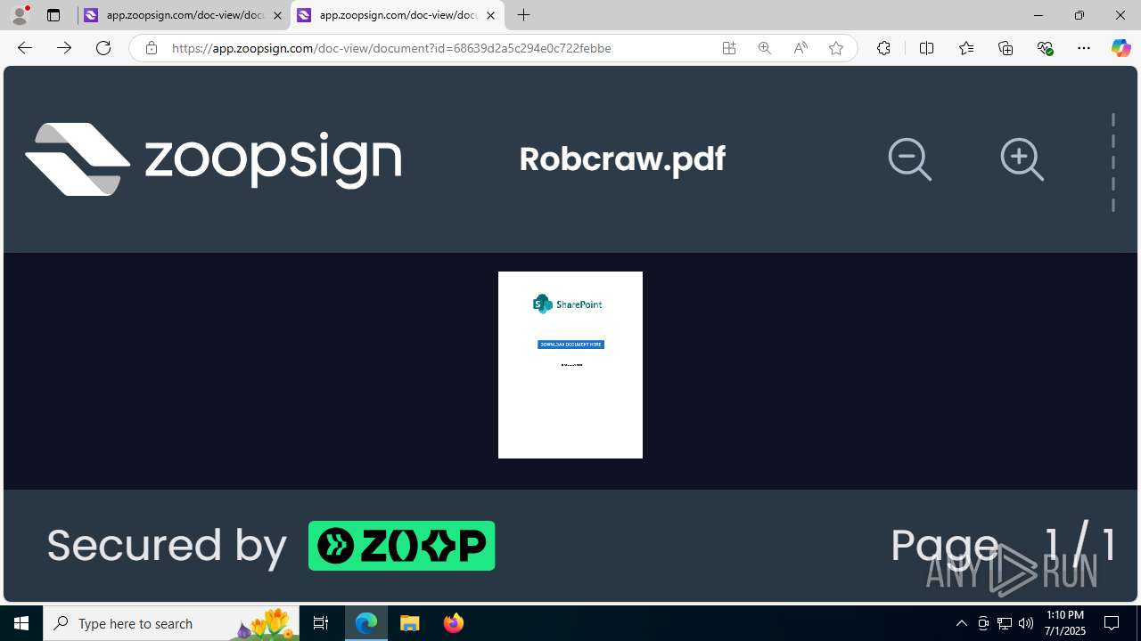This screenshot has height=641, width=1141.
Task: Open Collections panel
Action: 1006,48
